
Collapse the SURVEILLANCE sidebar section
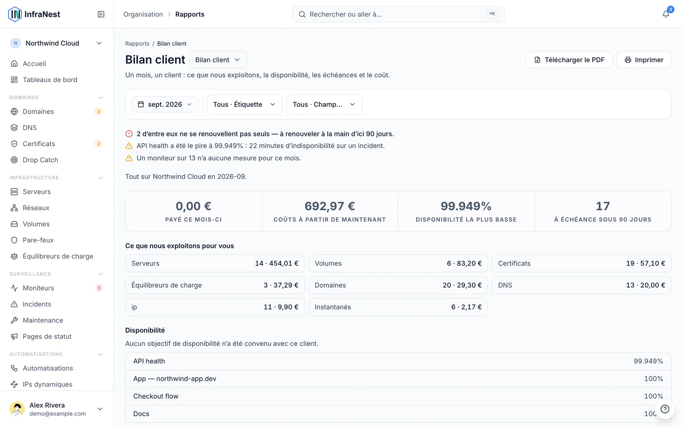(100, 274)
